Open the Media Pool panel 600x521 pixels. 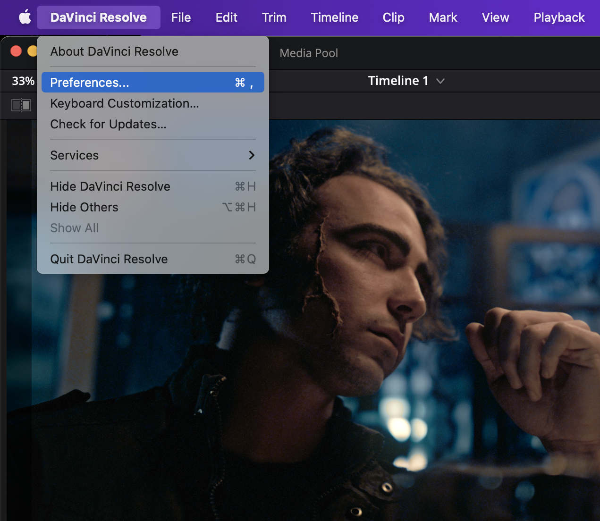309,53
